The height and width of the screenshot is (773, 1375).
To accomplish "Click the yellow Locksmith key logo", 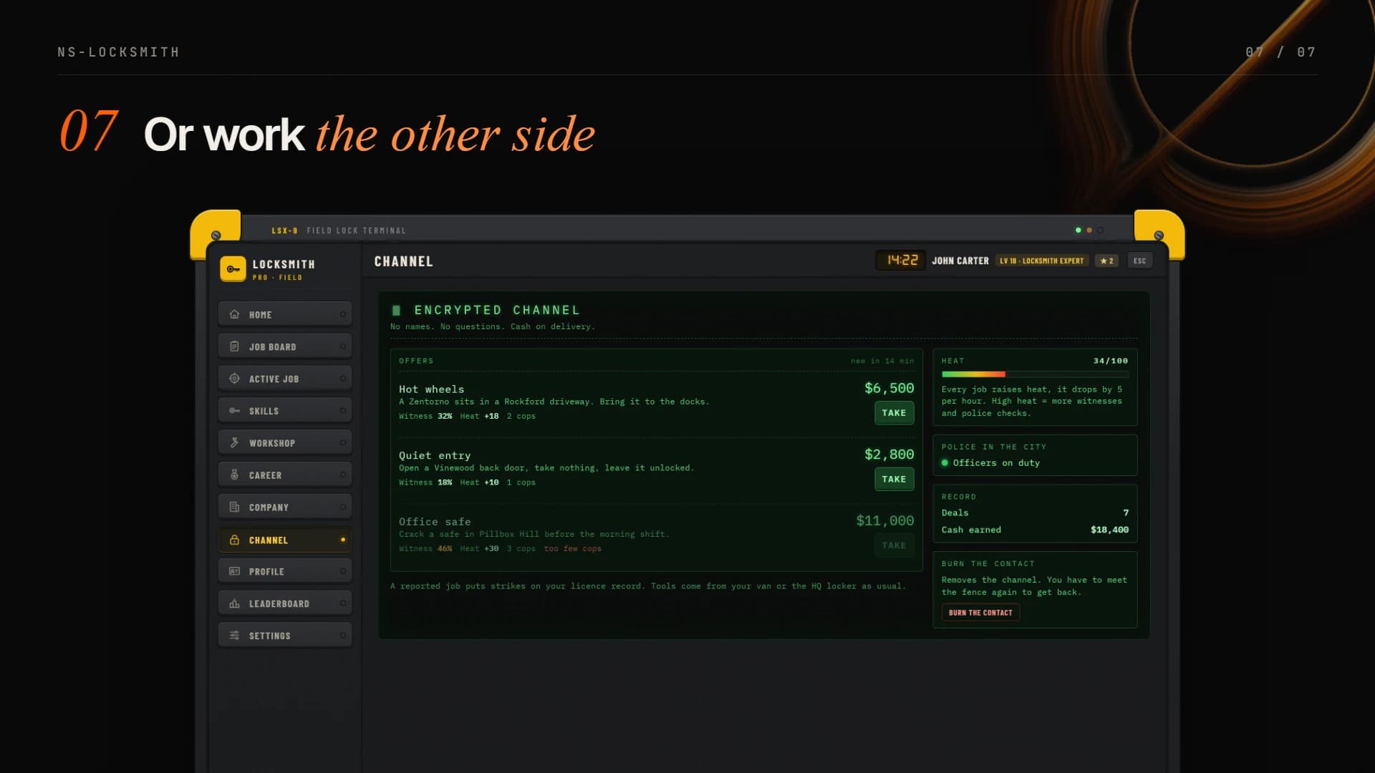I will 233,269.
